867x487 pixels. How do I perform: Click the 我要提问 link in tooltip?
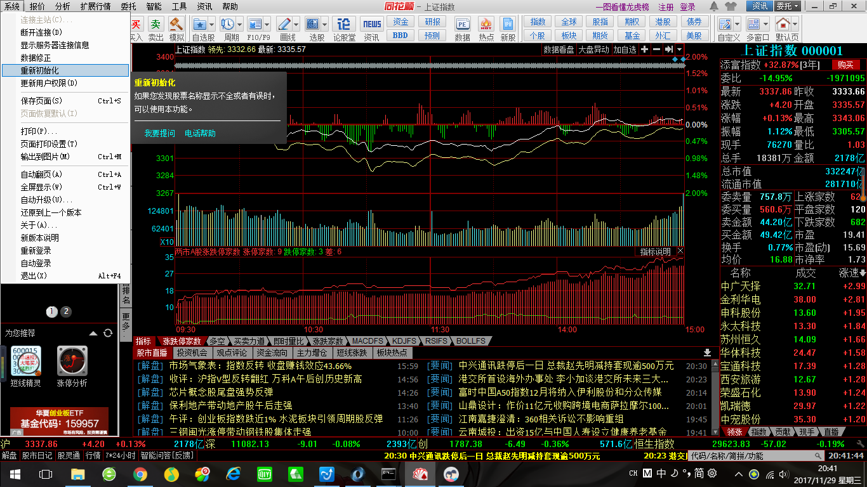tap(159, 133)
